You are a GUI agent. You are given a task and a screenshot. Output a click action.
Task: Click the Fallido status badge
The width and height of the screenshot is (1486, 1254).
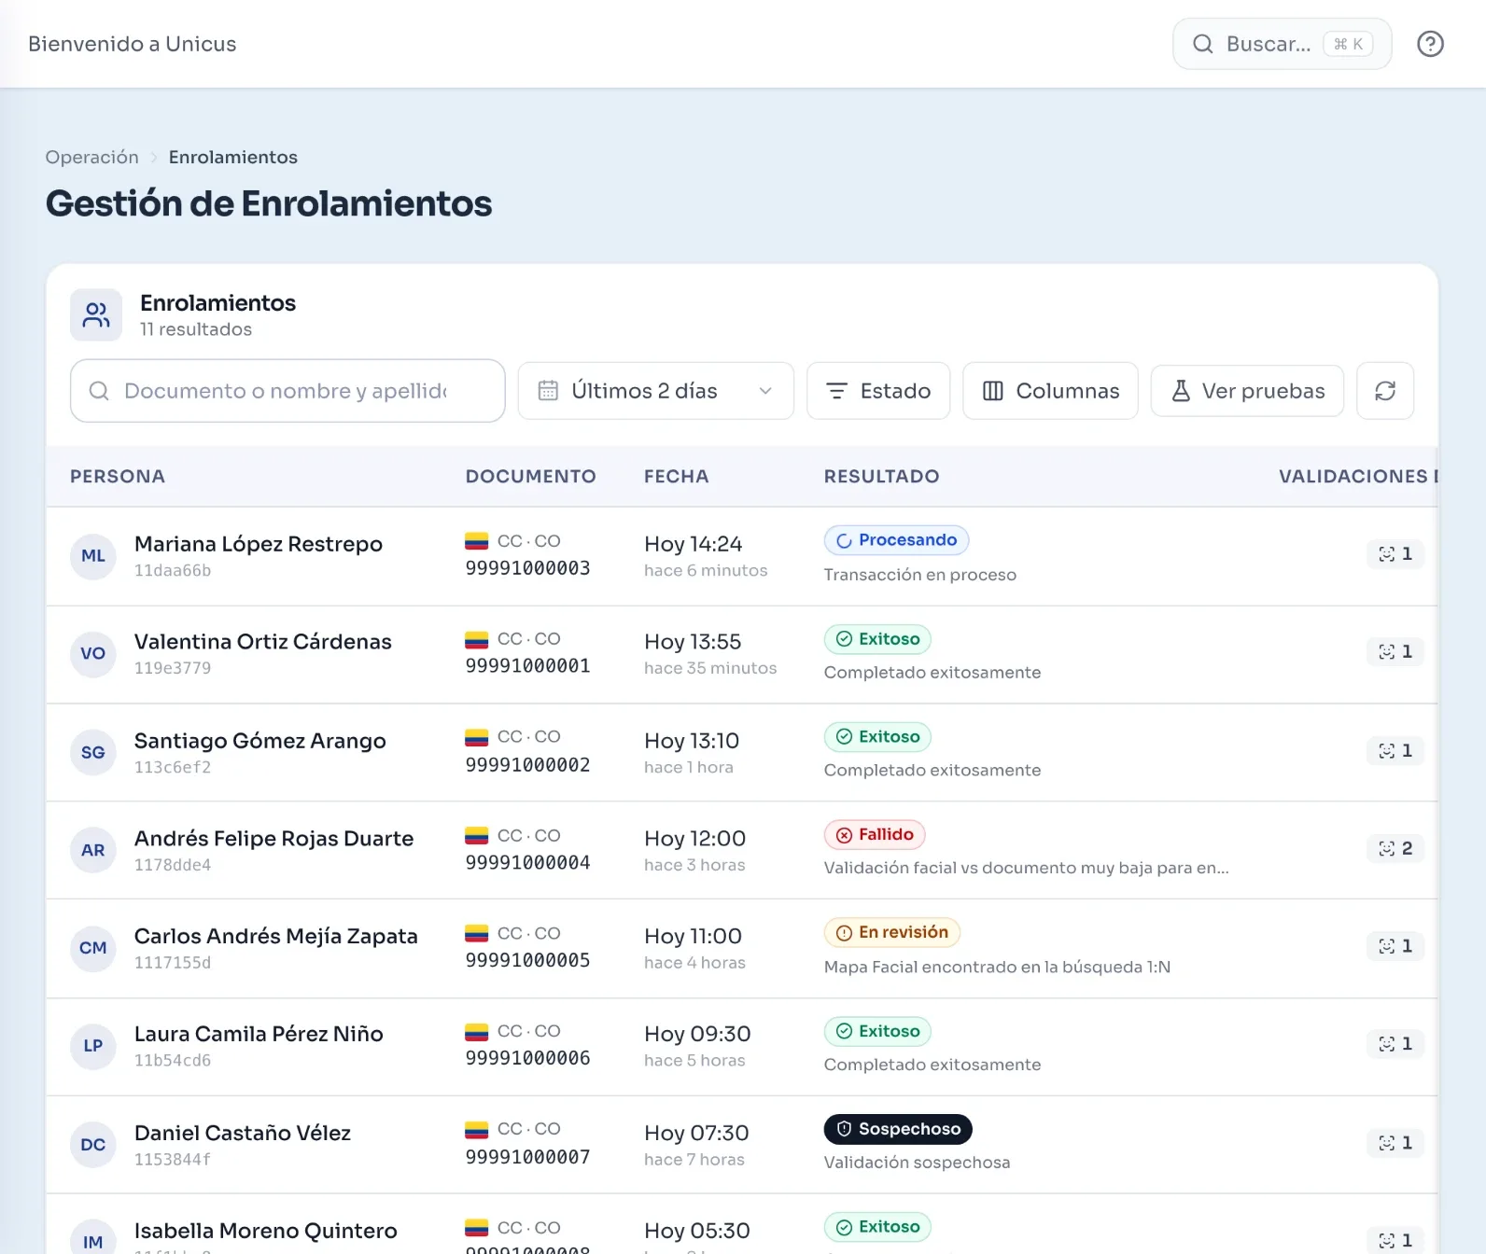pos(875,835)
